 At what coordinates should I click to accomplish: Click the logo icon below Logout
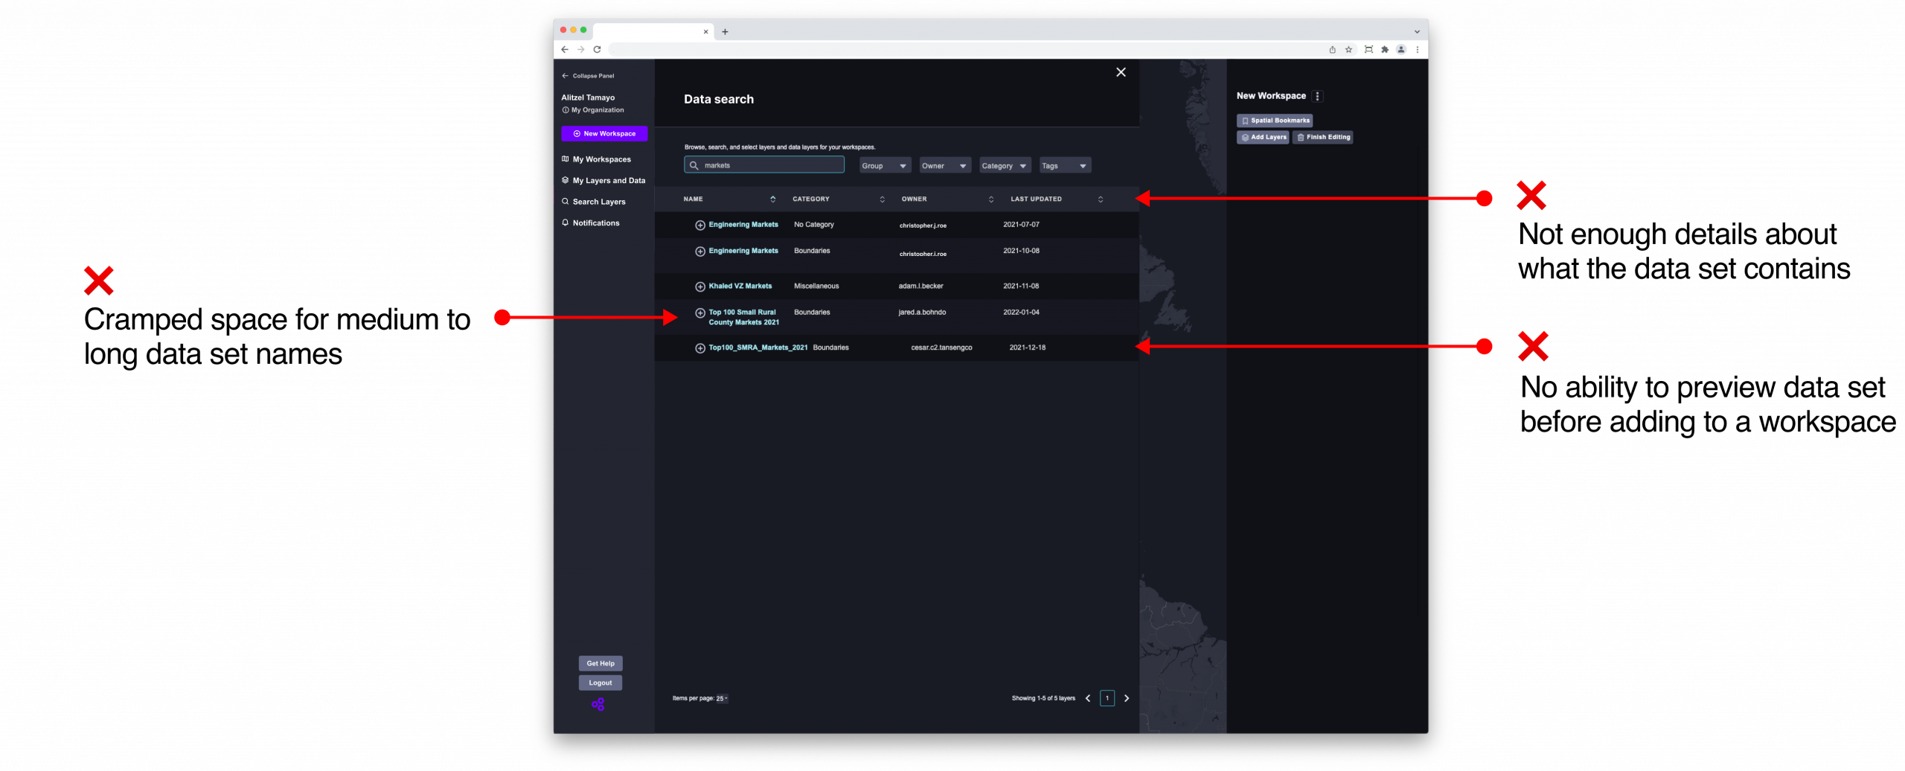598,704
